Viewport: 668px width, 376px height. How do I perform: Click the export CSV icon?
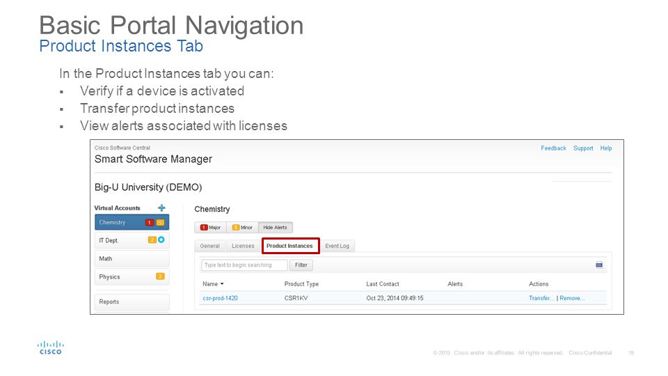coord(599,265)
